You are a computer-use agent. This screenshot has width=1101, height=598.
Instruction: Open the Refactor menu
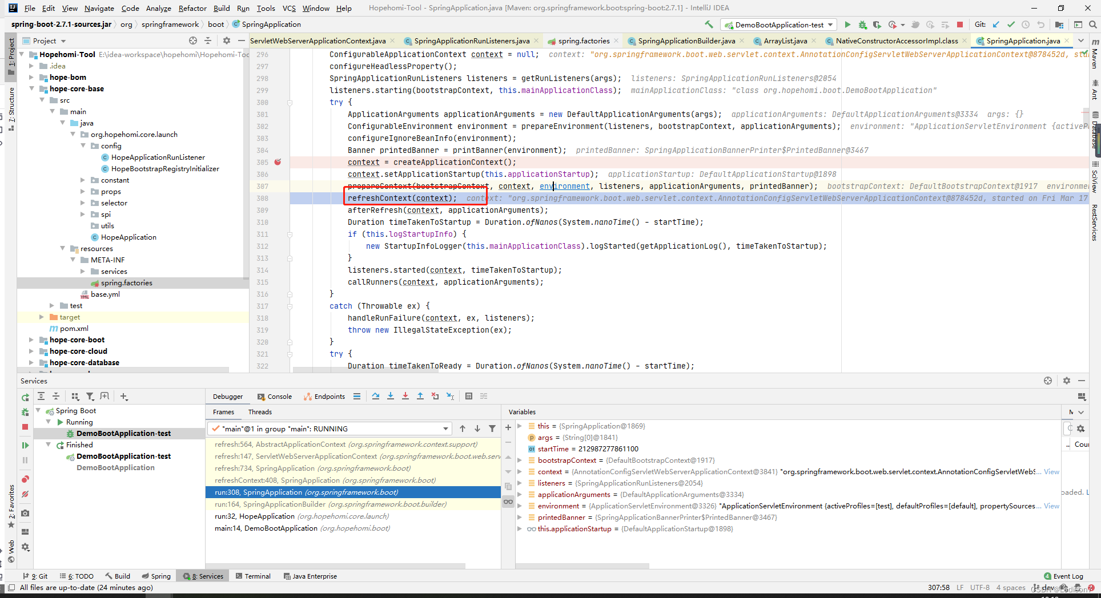(192, 8)
